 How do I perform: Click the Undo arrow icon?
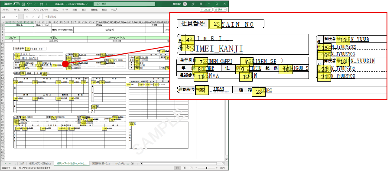coord(28,4)
